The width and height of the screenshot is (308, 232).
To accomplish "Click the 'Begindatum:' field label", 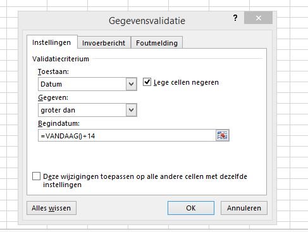I will click(59, 123).
